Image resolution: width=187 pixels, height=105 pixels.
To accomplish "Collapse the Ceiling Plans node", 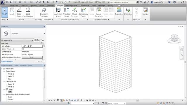I will click(4, 82).
